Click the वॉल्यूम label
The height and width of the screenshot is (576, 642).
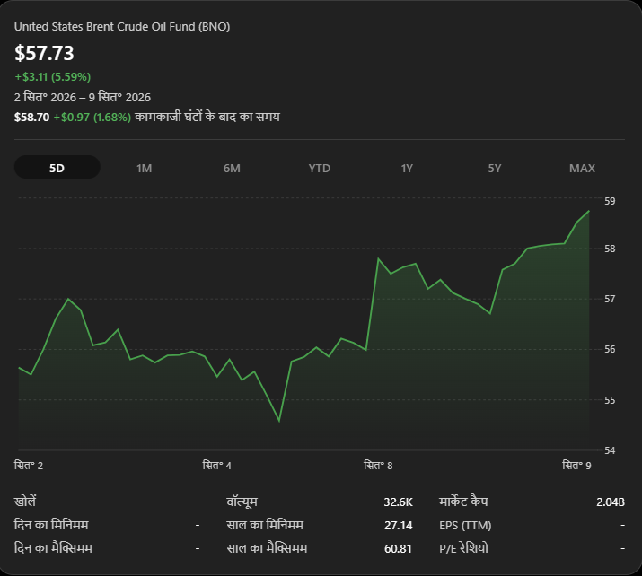(x=242, y=502)
